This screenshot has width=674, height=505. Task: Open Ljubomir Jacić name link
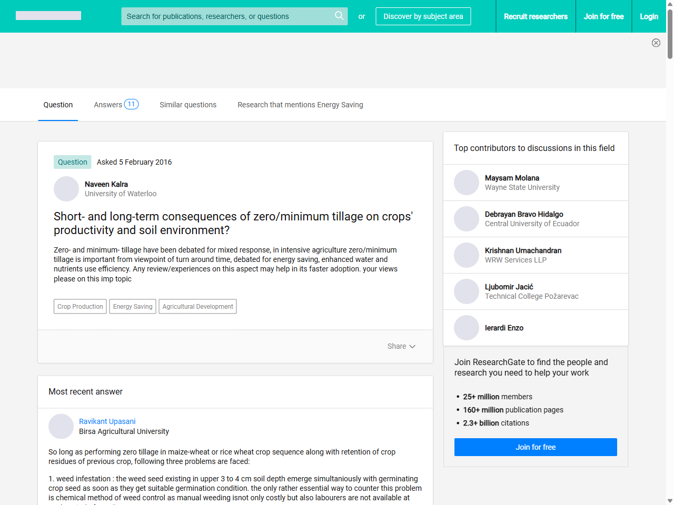tap(509, 287)
